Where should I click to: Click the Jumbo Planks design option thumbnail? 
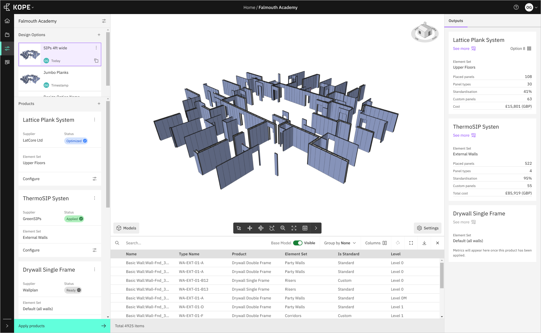point(31,79)
